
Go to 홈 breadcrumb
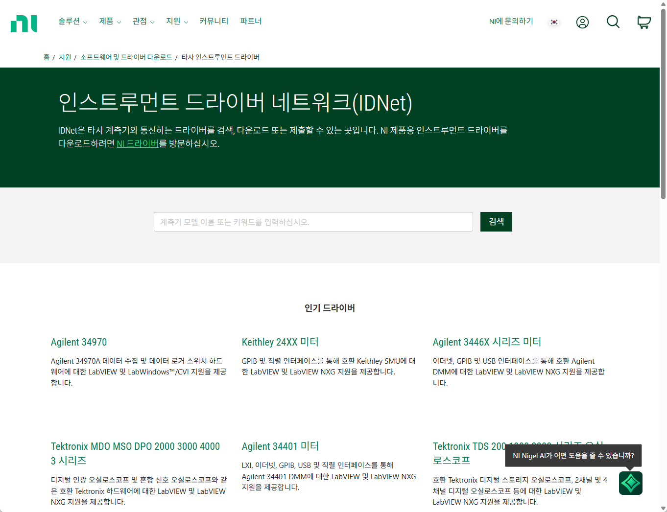coord(47,57)
